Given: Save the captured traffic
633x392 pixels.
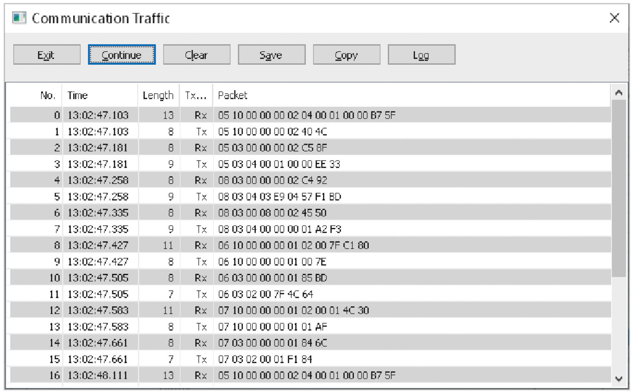Looking at the screenshot, I should 271,55.
